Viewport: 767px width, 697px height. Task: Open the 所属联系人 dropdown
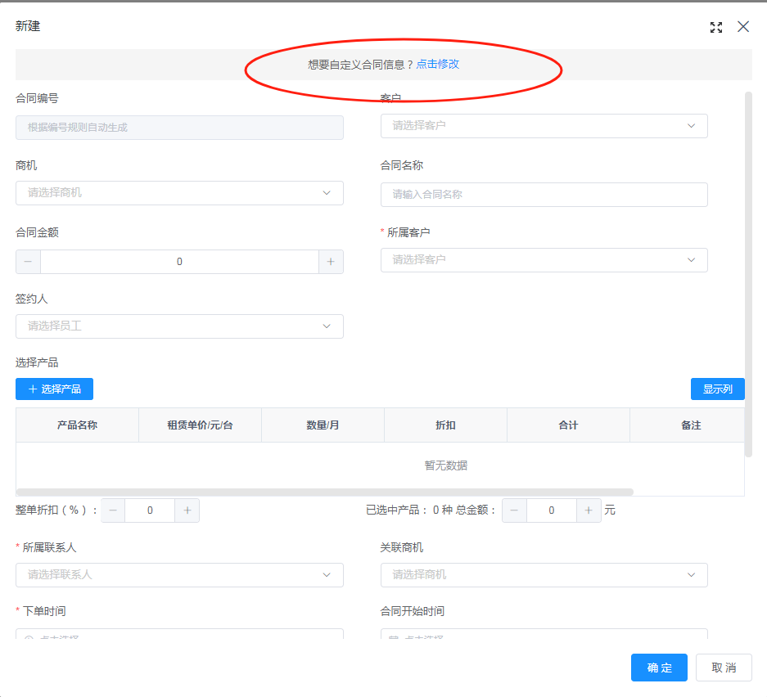(179, 575)
